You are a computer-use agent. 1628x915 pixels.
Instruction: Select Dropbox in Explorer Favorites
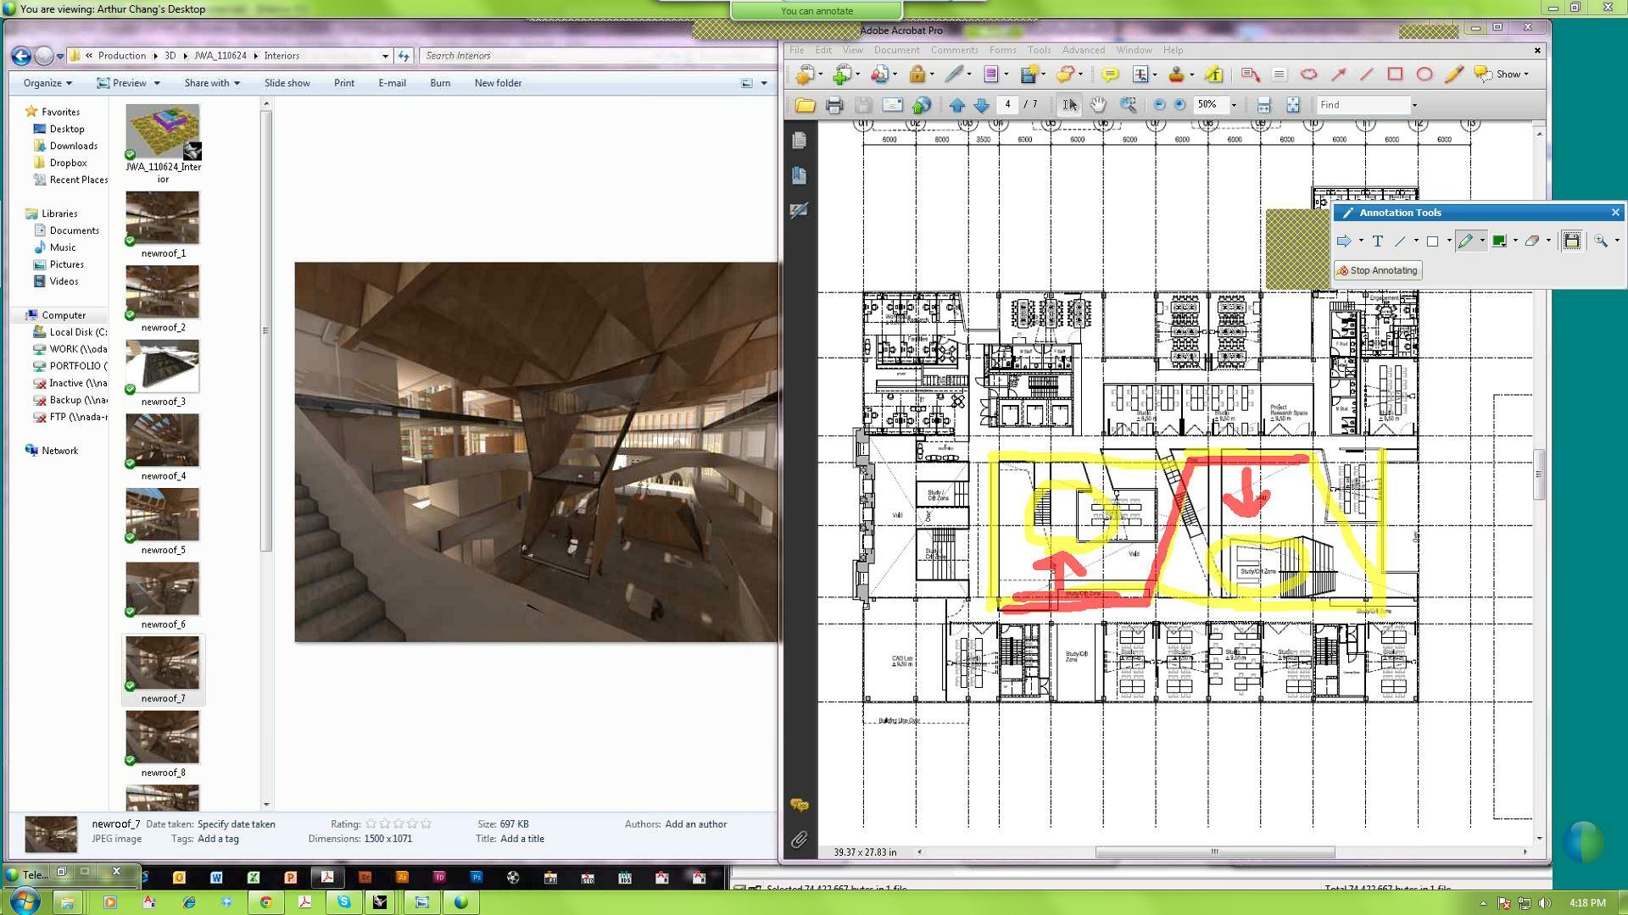68,163
